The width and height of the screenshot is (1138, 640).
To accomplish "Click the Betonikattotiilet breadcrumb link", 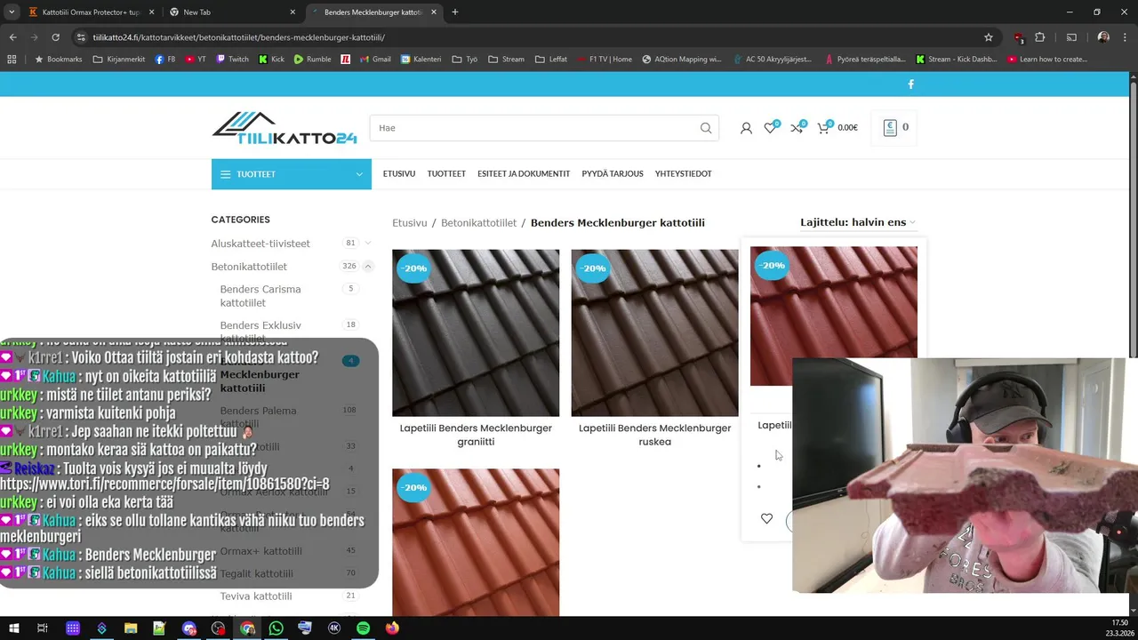I will pos(478,223).
